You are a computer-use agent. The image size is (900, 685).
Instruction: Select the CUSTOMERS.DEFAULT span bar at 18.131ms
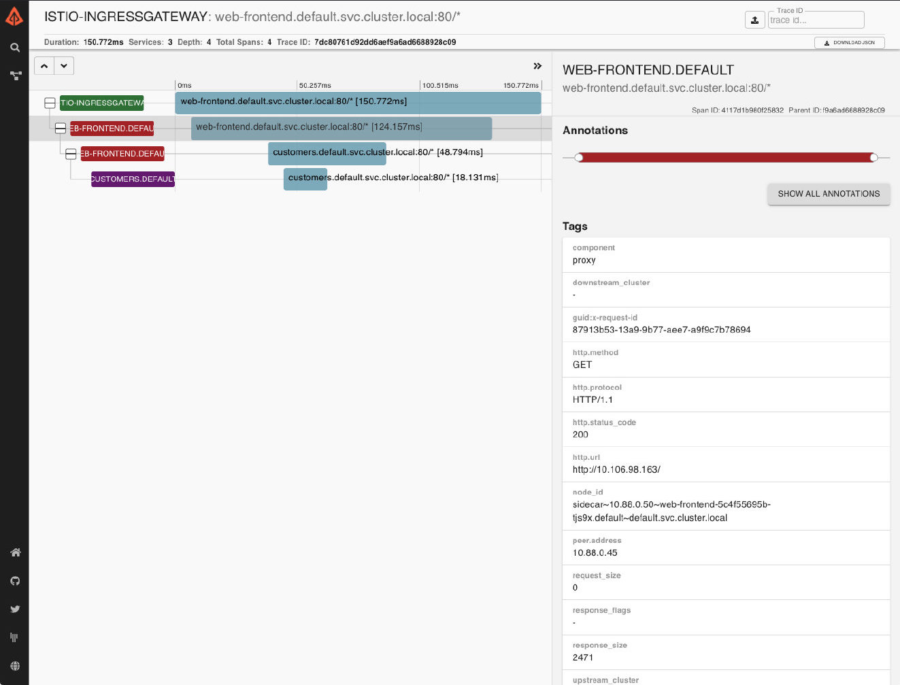305,179
